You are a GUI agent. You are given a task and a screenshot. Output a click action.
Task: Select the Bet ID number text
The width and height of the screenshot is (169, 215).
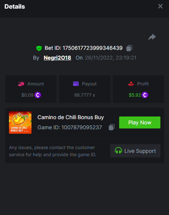93,48
